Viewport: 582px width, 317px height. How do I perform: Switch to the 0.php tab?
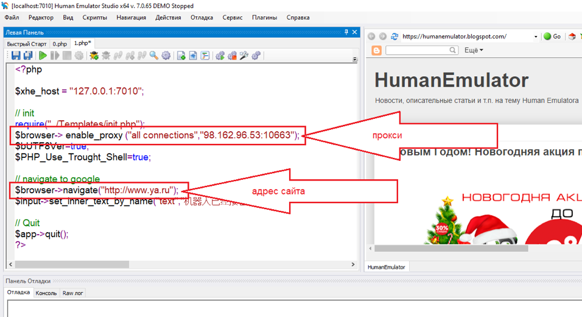coord(60,44)
